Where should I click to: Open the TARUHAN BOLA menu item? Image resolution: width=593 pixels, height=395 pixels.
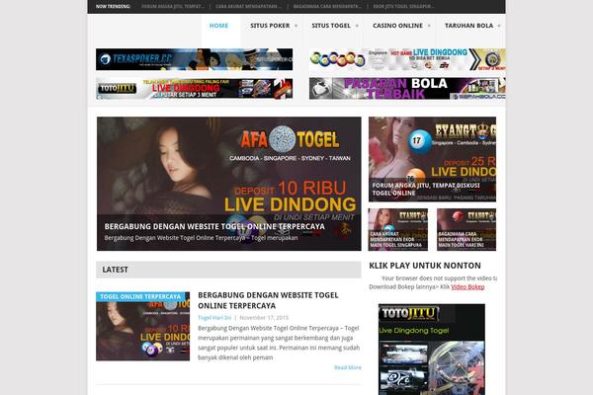click(468, 26)
